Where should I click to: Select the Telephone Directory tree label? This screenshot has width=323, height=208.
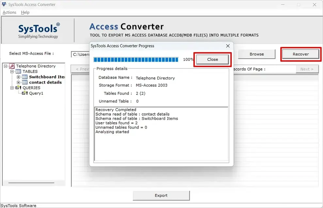pyautogui.click(x=36, y=66)
